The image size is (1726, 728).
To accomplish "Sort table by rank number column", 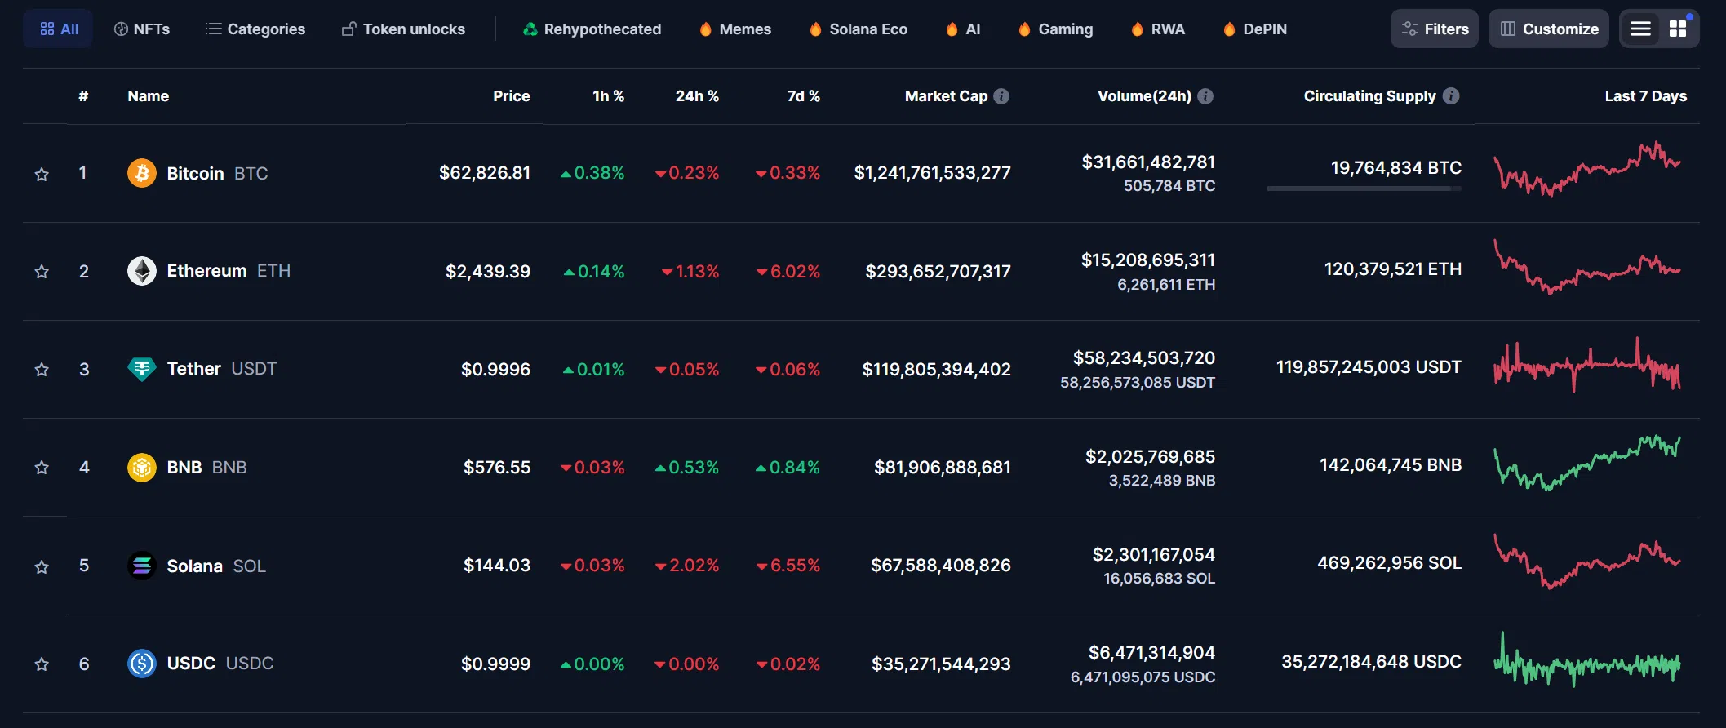I will click(83, 96).
